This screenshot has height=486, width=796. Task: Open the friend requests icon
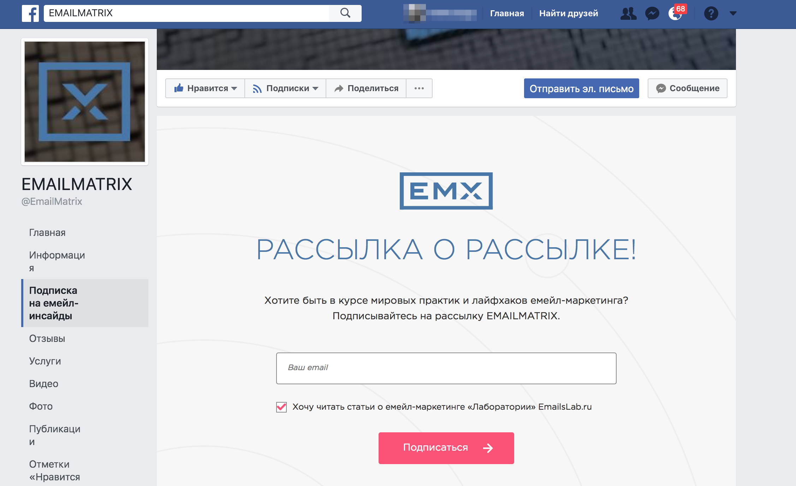[628, 13]
